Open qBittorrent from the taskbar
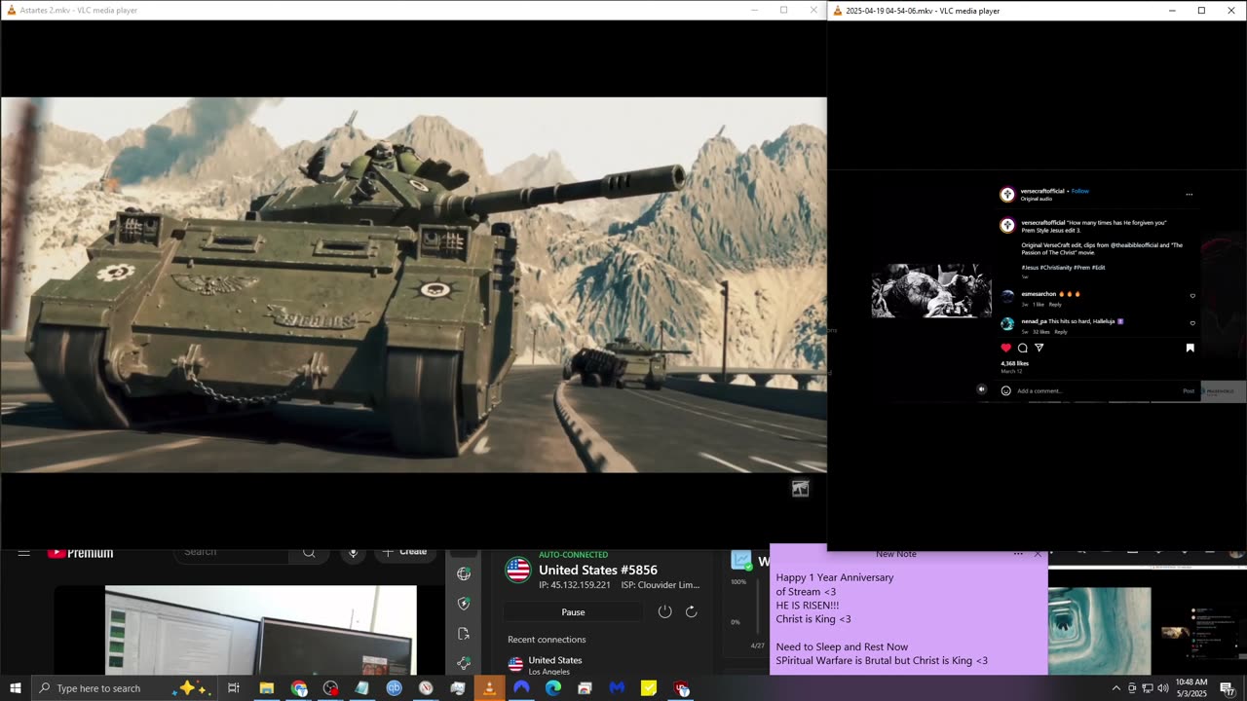 (x=394, y=688)
